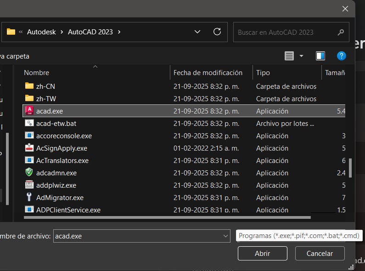Click the addplwiz.exe plotter icon
The height and width of the screenshot is (271, 365).
tap(29, 184)
